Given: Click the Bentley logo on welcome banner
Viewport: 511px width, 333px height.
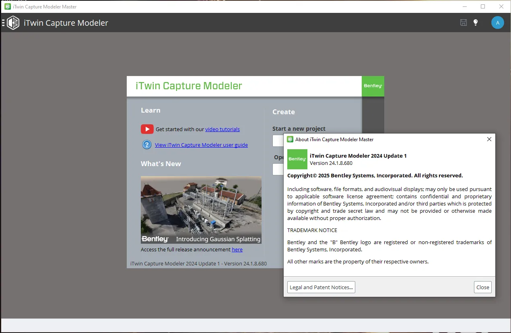Looking at the screenshot, I should point(373,86).
